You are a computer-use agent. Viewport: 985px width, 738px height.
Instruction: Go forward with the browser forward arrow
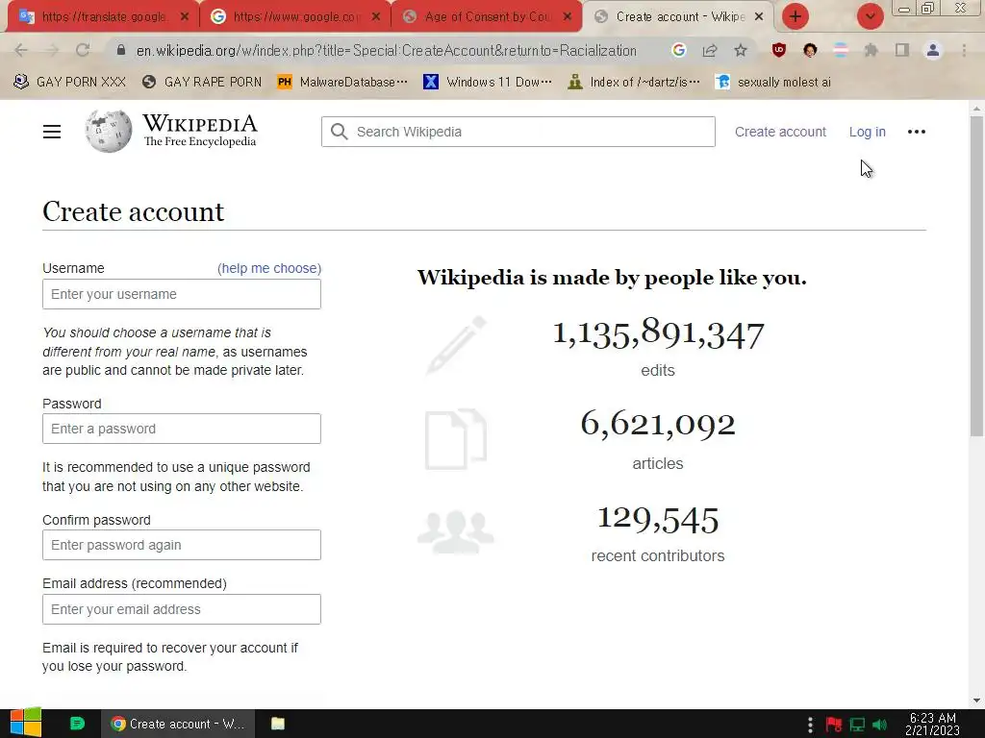pyautogui.click(x=52, y=50)
